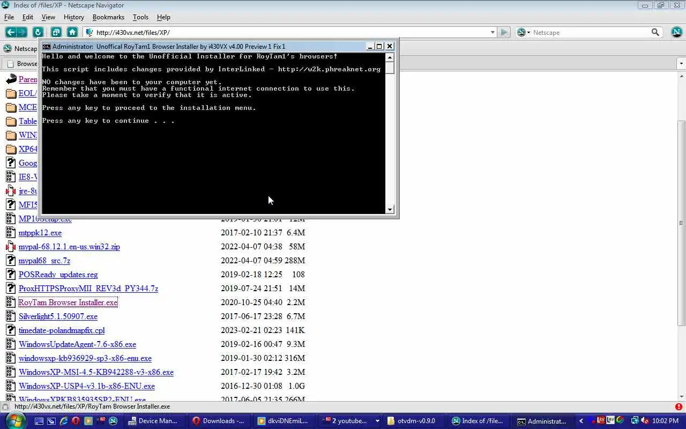Click the 10:02 PM taskbar clock
686x429 pixels.
click(666, 421)
